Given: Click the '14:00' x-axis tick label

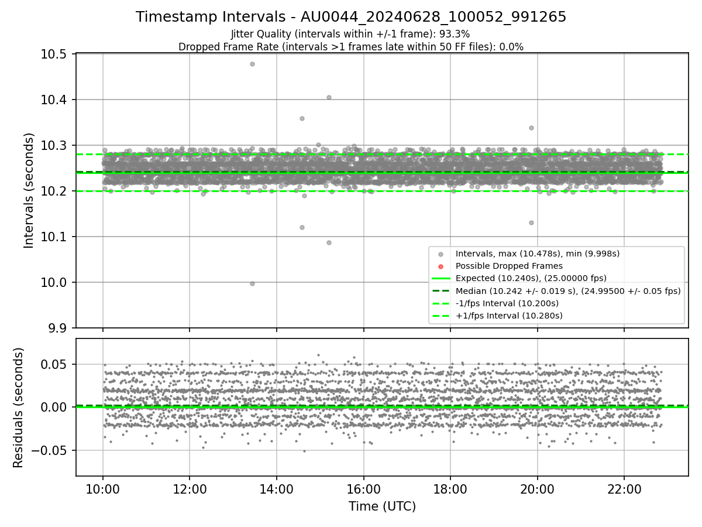Looking at the screenshot, I should (x=277, y=489).
